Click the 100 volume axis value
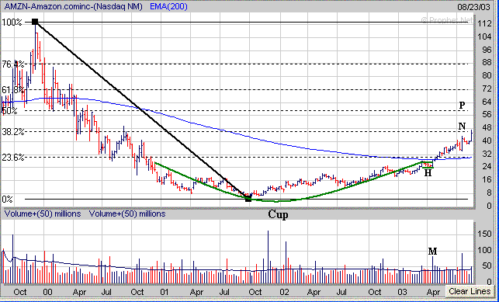The width and height of the screenshot is (499, 302). 485,250
